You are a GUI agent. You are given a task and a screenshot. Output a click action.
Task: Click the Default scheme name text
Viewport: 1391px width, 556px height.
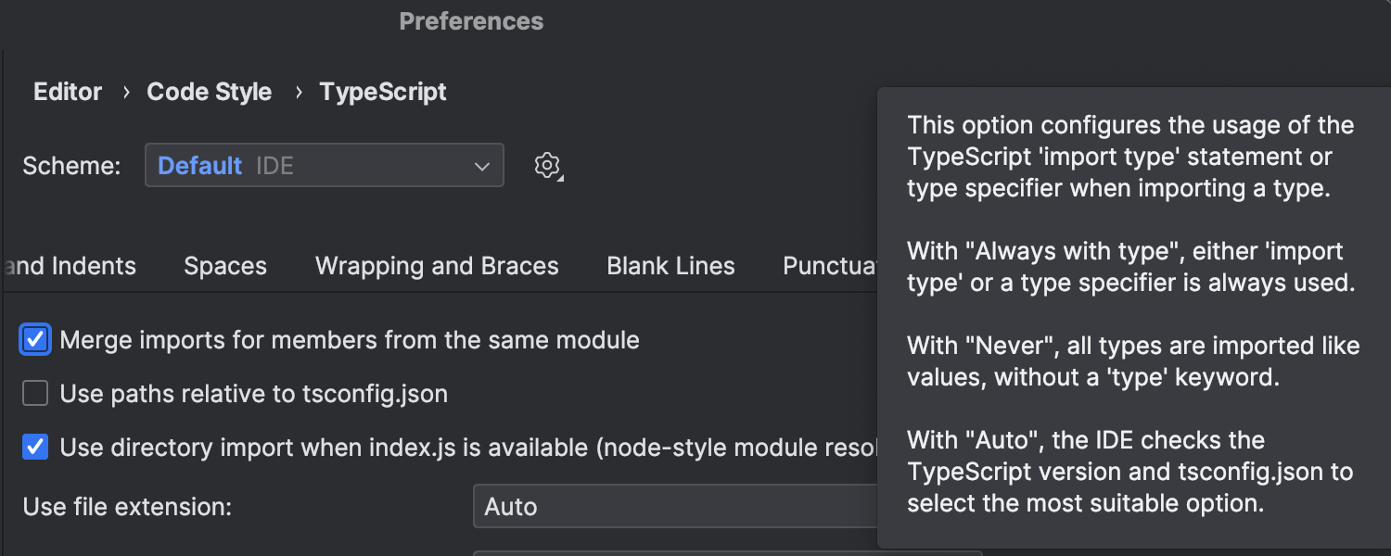tap(199, 165)
